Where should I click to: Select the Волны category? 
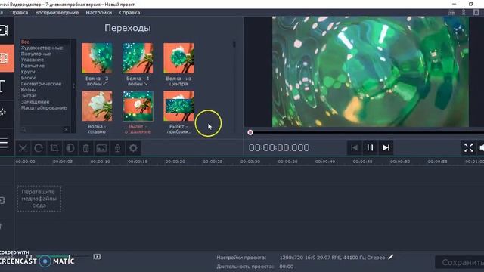coord(29,90)
